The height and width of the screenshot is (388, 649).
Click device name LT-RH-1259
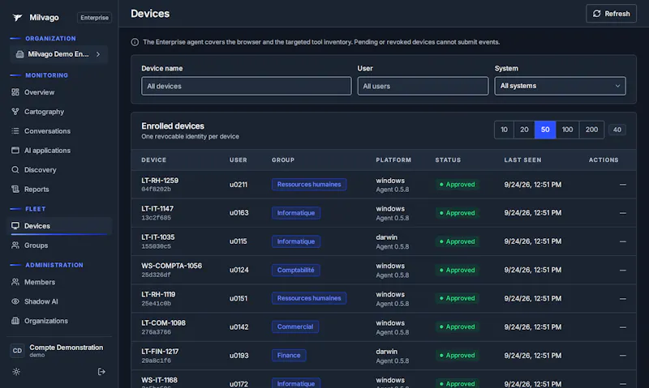pos(160,181)
